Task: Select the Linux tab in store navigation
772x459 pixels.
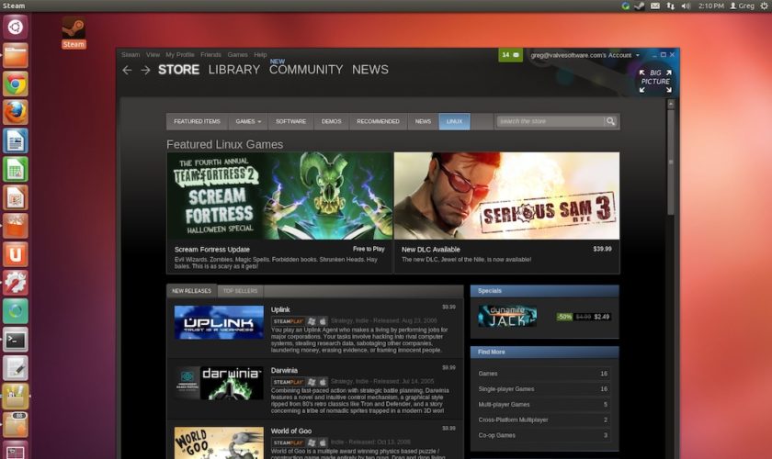Action: [454, 121]
